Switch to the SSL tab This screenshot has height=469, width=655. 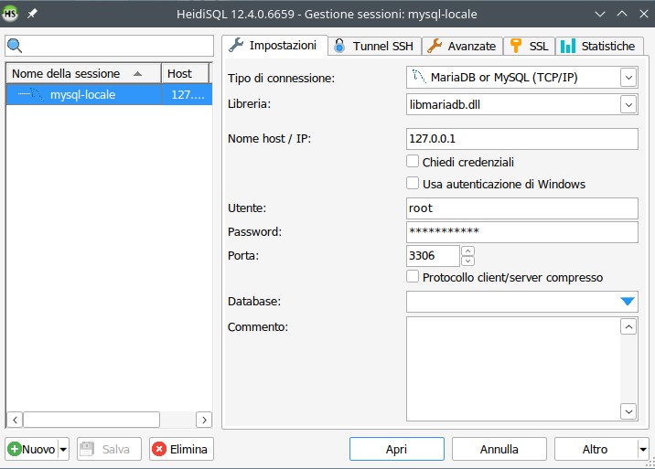530,46
